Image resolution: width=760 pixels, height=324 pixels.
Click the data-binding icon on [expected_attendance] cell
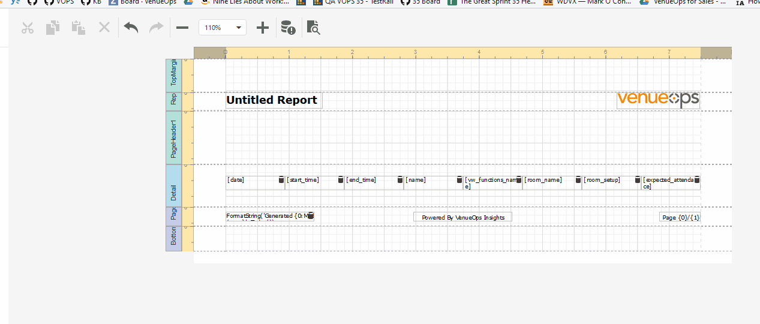coord(697,179)
